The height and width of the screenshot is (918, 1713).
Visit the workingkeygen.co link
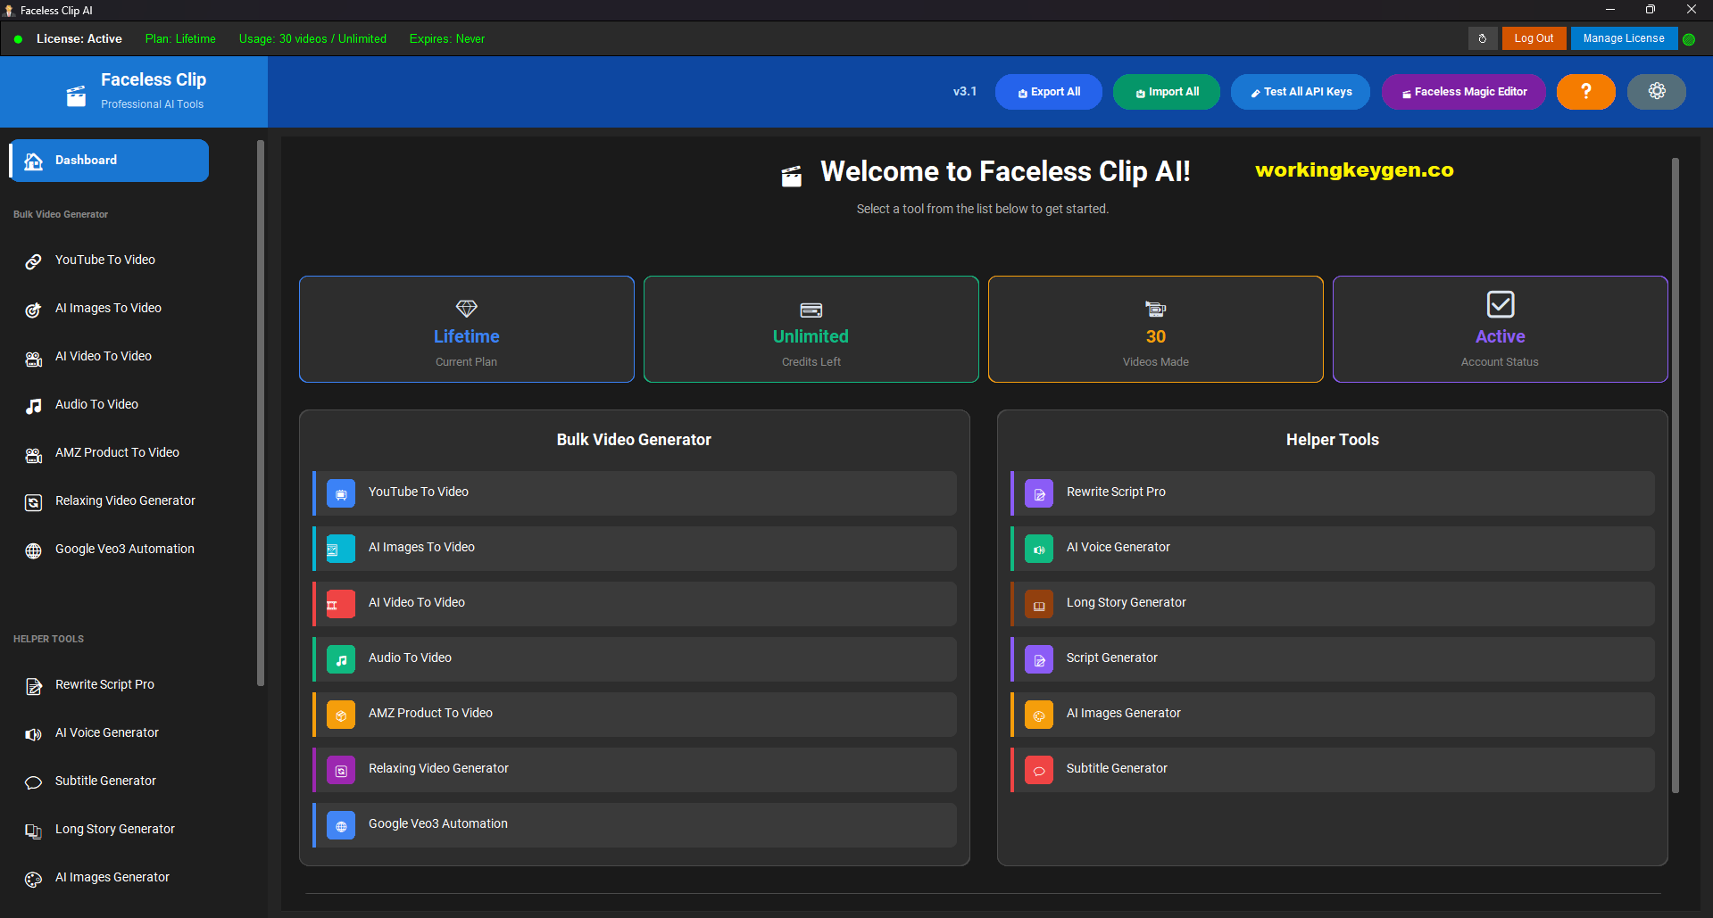click(x=1353, y=170)
